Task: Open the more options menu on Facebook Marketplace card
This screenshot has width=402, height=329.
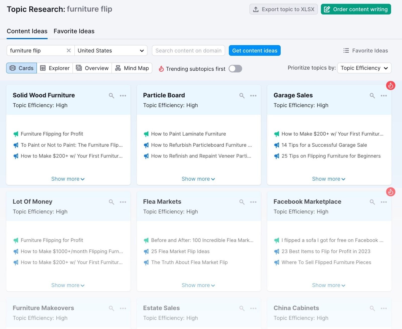Action: [x=384, y=202]
